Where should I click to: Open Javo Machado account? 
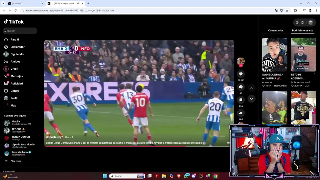[x=17, y=153]
